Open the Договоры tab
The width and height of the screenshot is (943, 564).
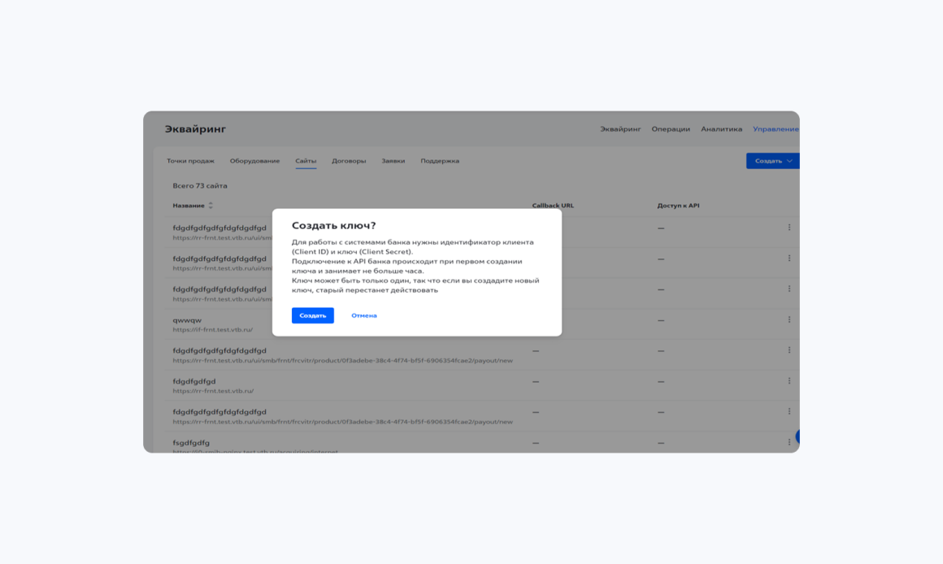click(x=349, y=161)
